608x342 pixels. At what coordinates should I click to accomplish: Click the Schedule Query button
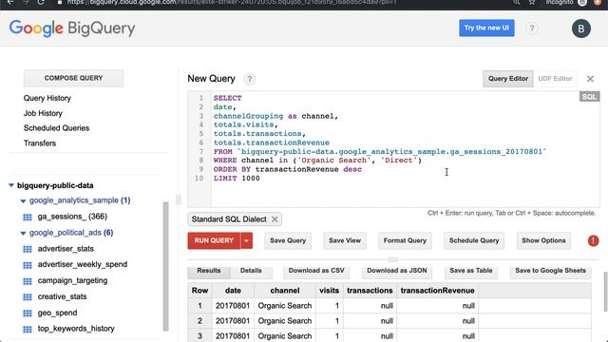point(474,240)
